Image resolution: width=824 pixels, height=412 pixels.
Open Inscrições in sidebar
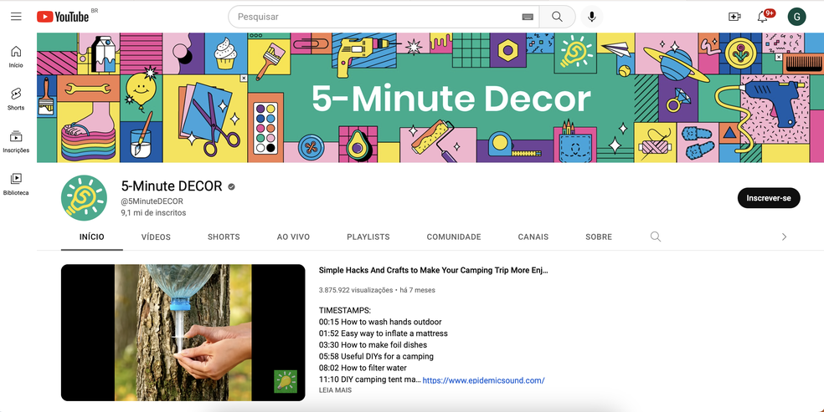[16, 141]
